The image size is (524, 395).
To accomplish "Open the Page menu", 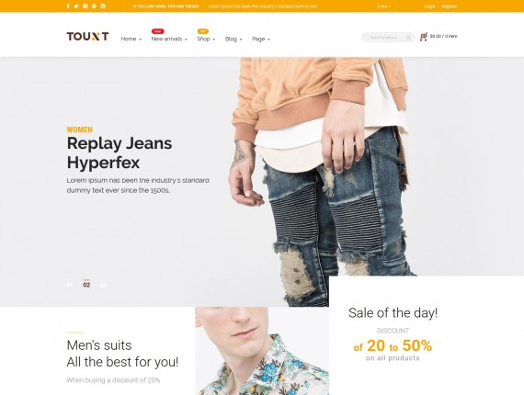I will pyautogui.click(x=261, y=39).
